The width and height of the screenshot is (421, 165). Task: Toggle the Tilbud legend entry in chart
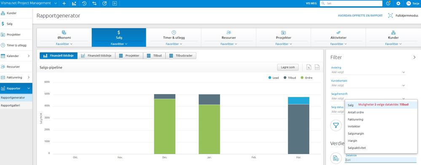(x=290, y=78)
